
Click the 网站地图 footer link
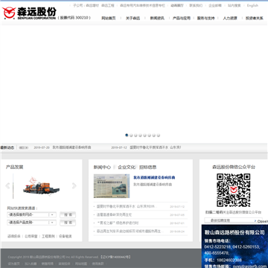(x=81, y=264)
